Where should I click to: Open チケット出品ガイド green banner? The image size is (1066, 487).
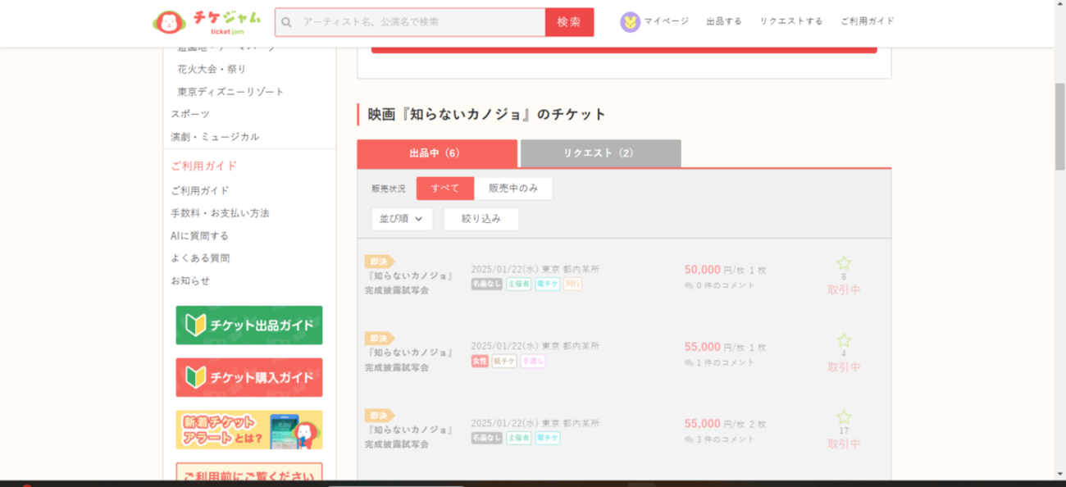pos(249,325)
